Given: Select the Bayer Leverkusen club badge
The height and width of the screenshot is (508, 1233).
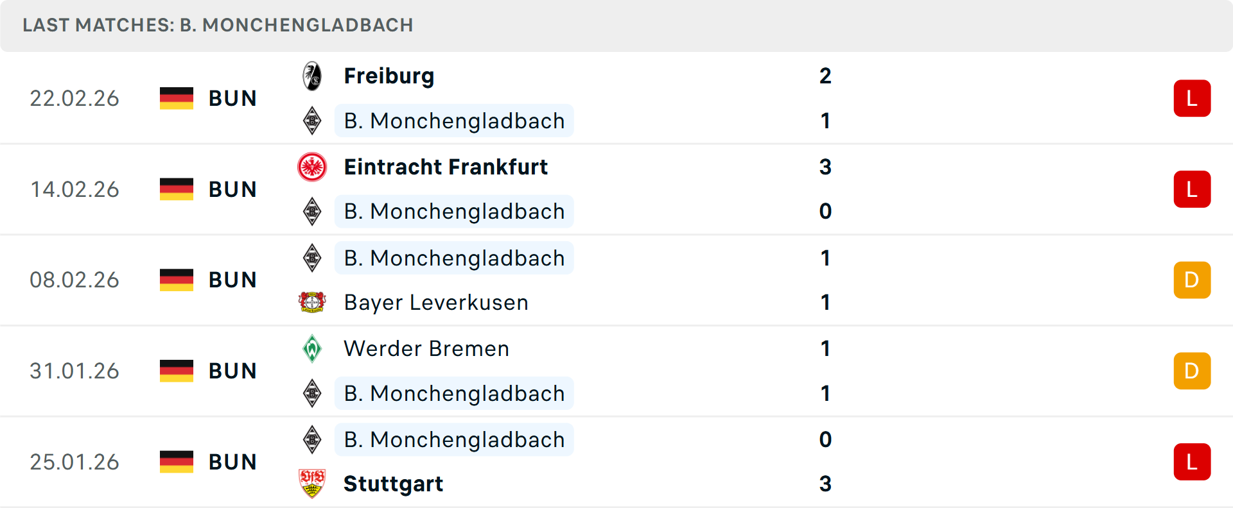Looking at the screenshot, I should point(312,302).
